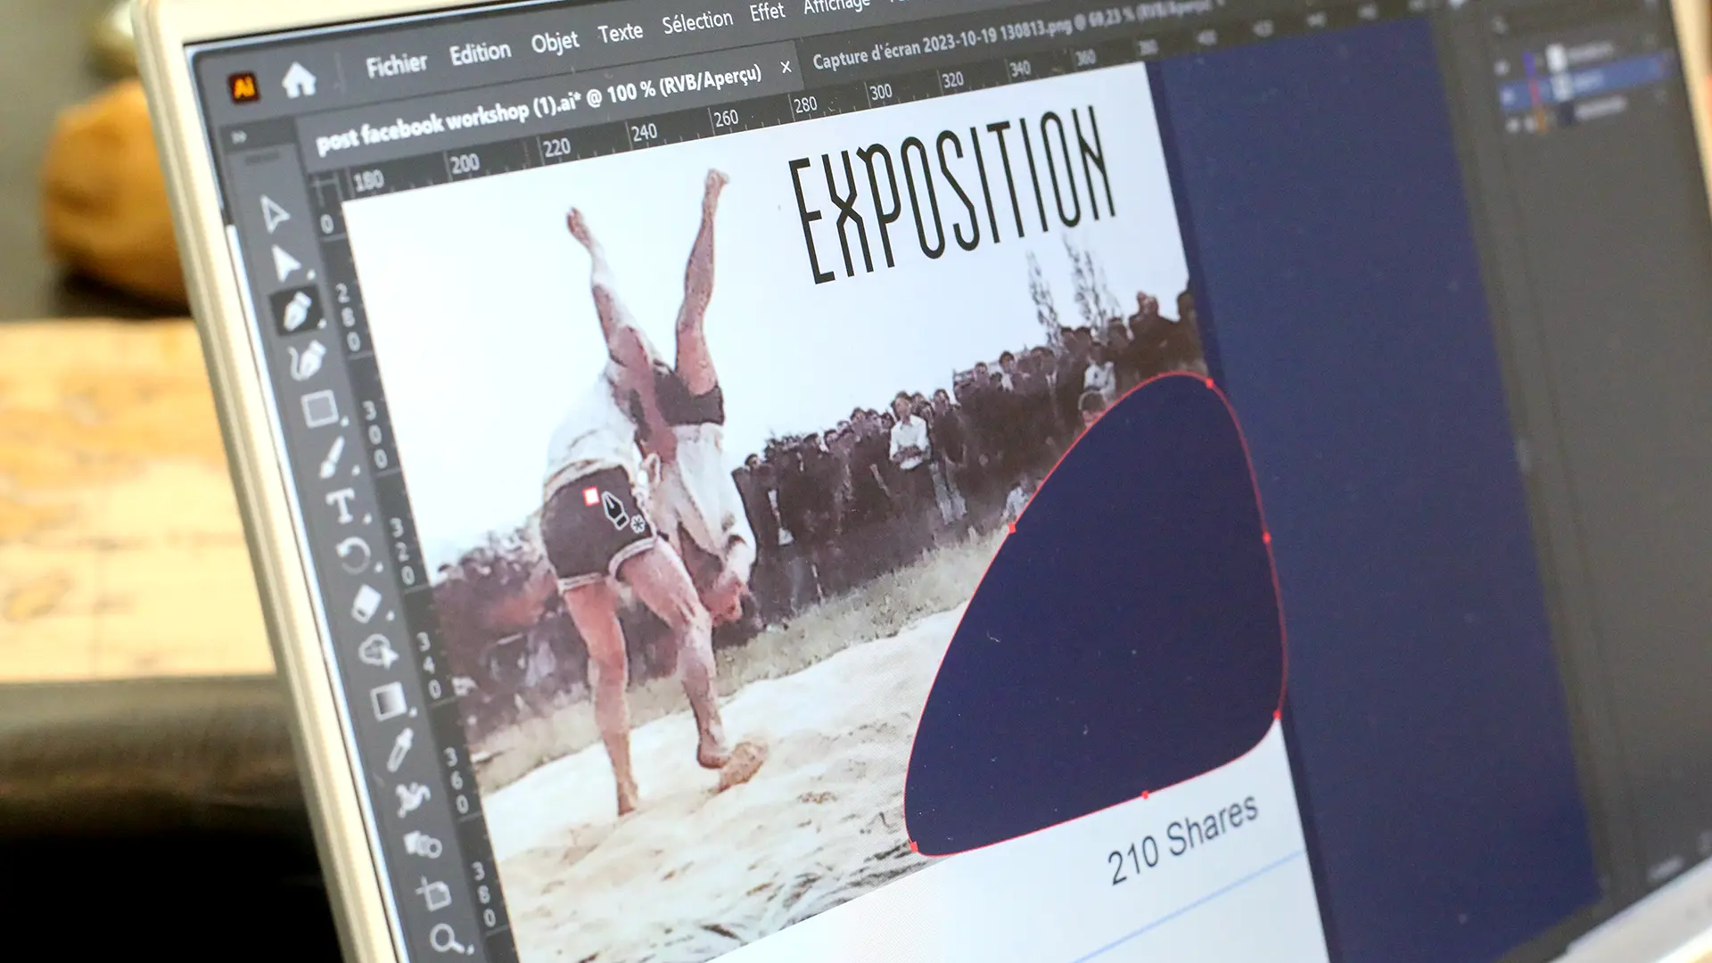This screenshot has height=963, width=1712.
Task: Click the Illustrator Ai logo
Action: (243, 87)
